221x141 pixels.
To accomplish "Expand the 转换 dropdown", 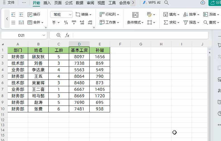I will click(x=90, y=14).
